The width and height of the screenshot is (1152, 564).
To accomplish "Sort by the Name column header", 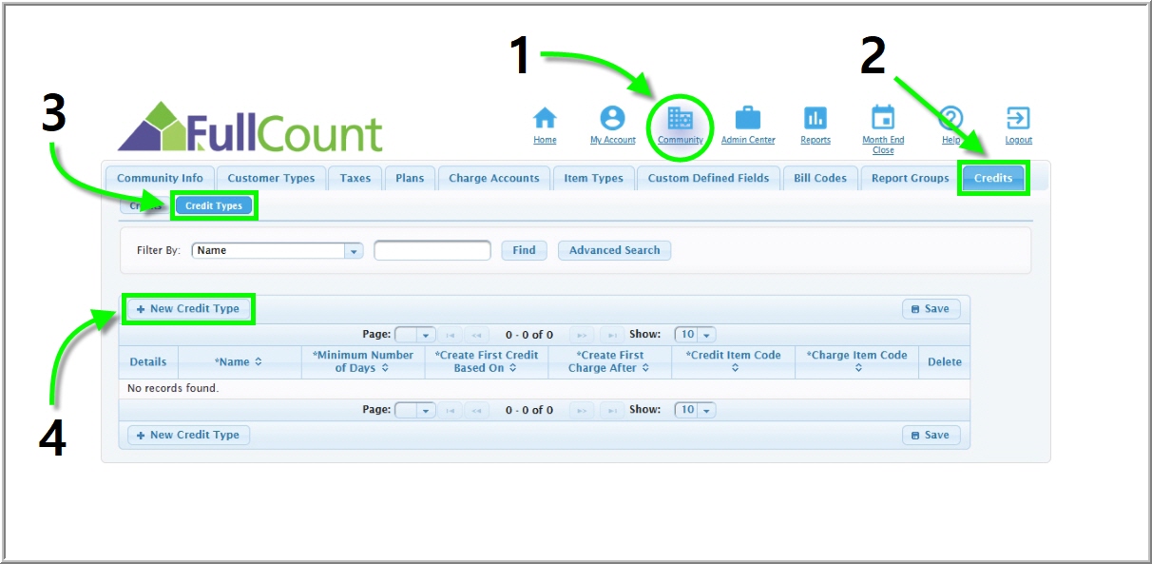I will pyautogui.click(x=239, y=362).
